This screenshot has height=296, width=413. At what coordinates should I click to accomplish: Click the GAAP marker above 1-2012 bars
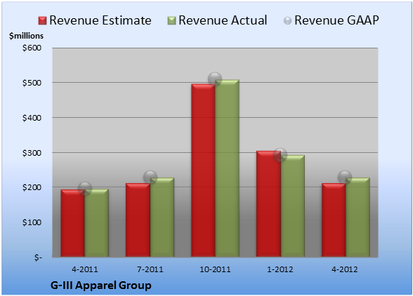click(280, 155)
